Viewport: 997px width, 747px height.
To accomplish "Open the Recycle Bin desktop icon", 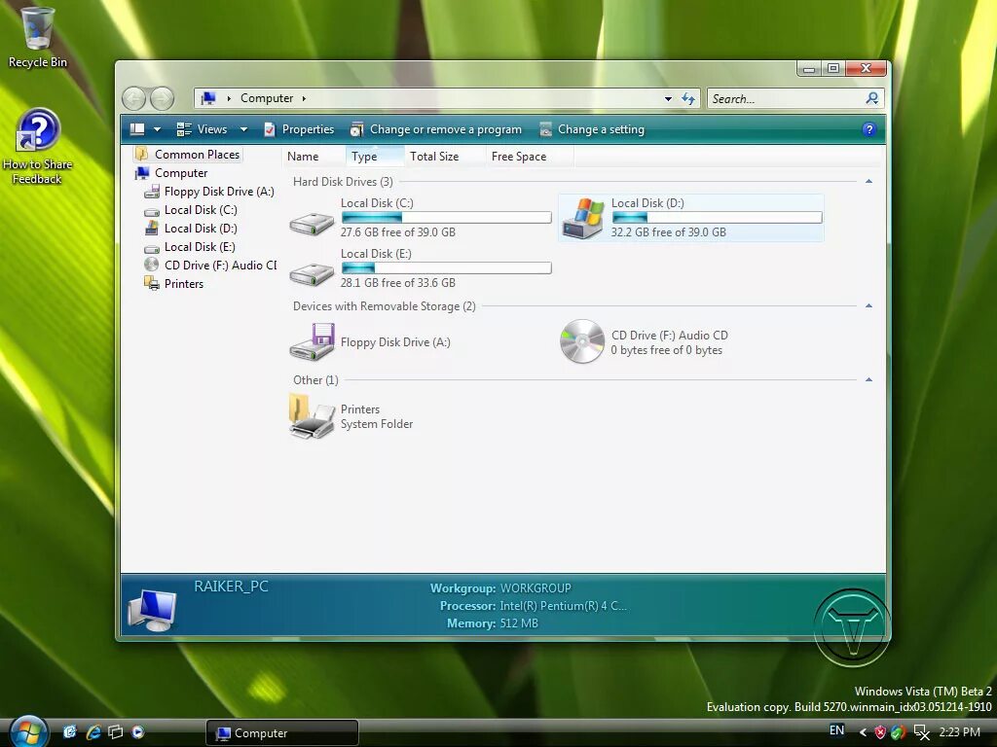I will coord(37,37).
